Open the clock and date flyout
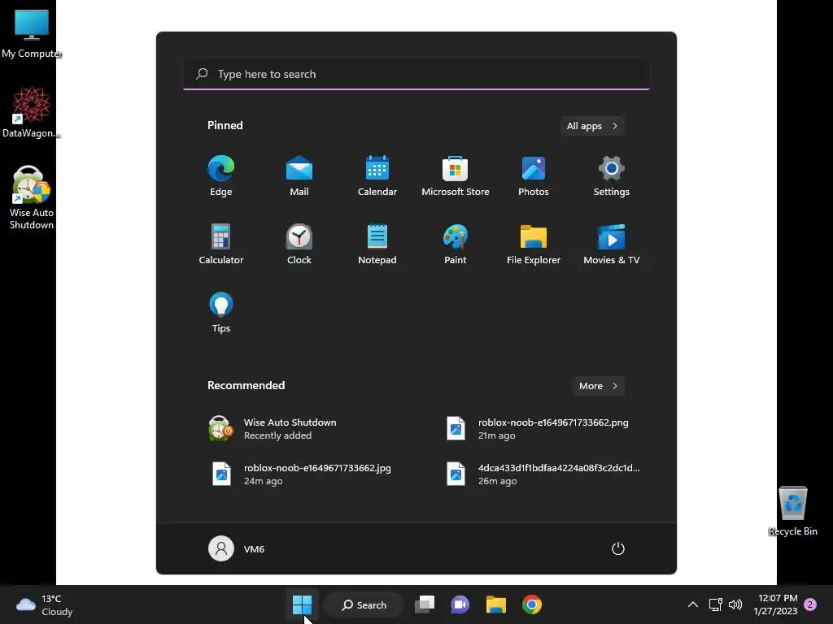The width and height of the screenshot is (833, 624). click(775, 604)
